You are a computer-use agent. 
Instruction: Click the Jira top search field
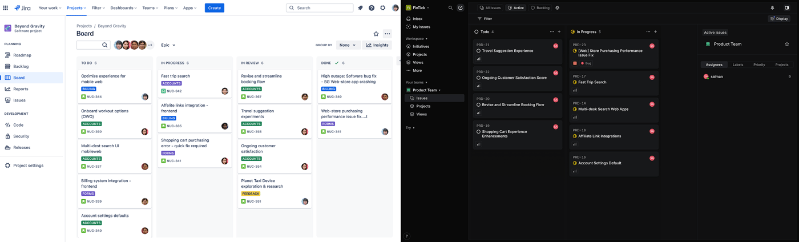coord(320,8)
